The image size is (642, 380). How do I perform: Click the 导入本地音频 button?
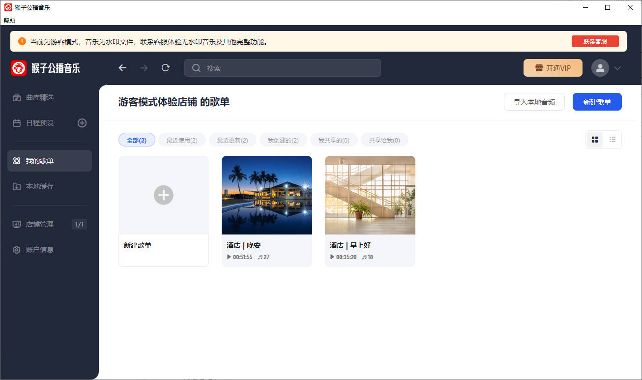tap(534, 102)
